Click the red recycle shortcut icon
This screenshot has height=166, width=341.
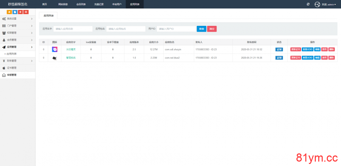coord(26,12)
